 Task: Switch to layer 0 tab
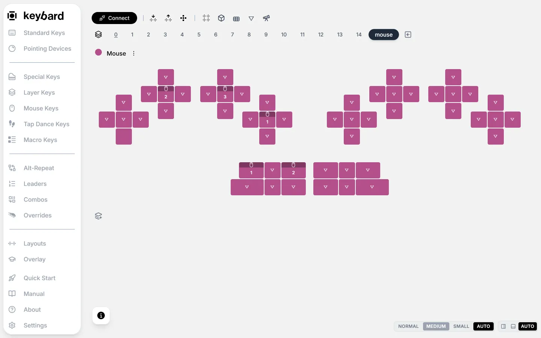click(116, 35)
